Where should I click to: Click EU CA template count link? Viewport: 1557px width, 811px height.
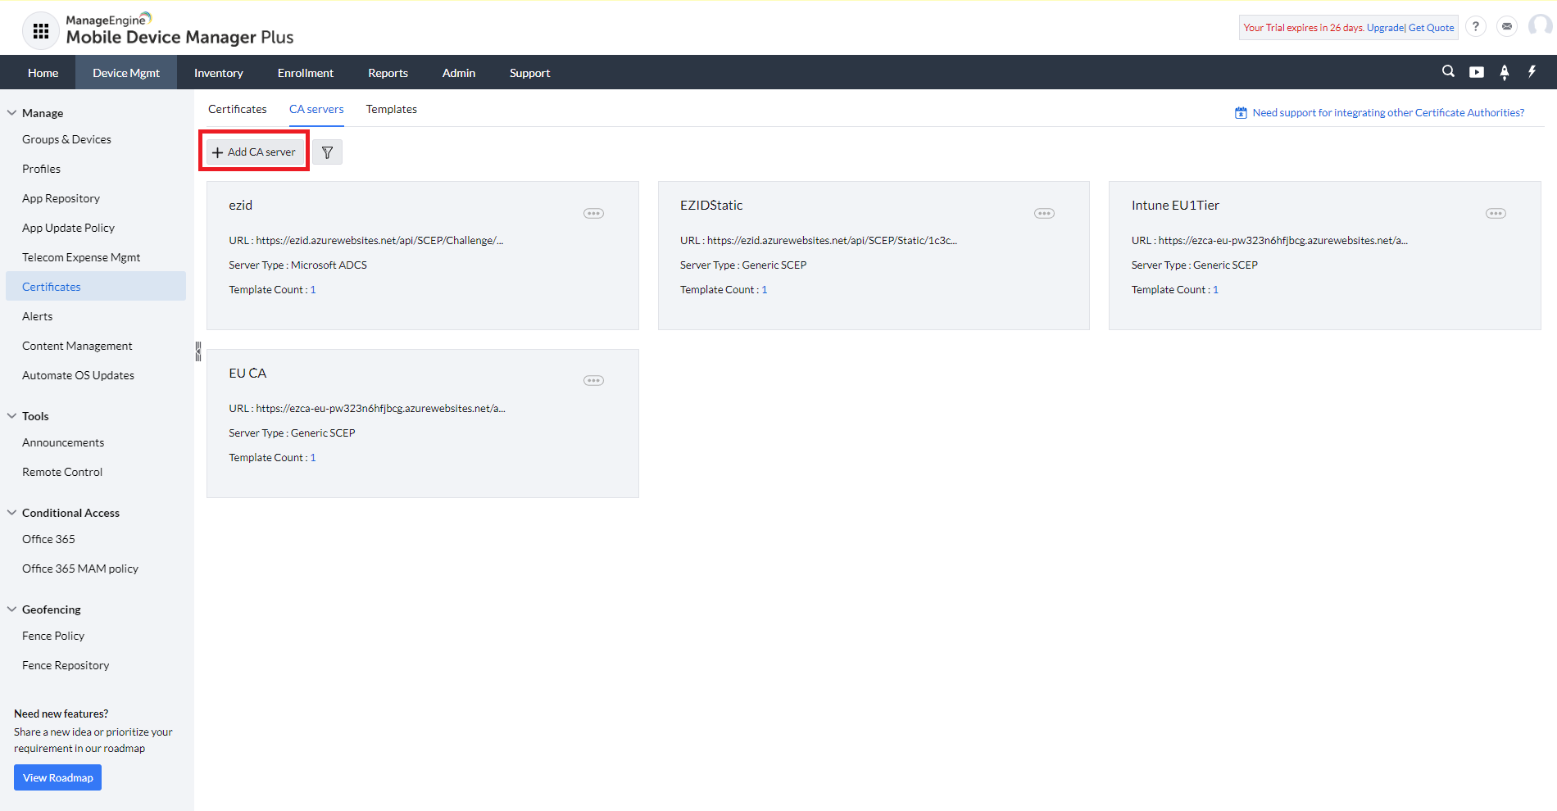(x=313, y=458)
